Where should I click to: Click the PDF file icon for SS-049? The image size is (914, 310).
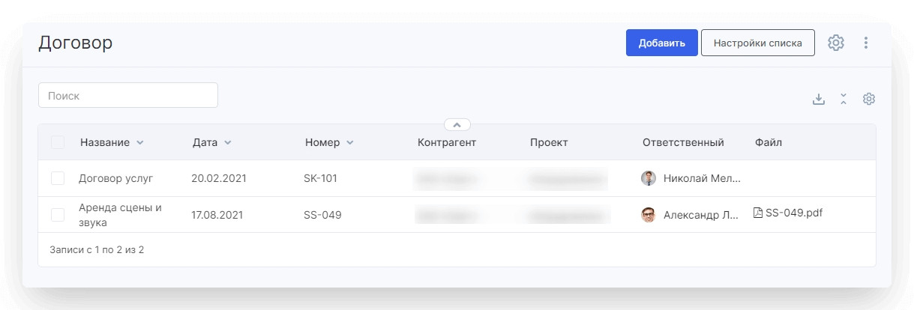click(x=758, y=213)
